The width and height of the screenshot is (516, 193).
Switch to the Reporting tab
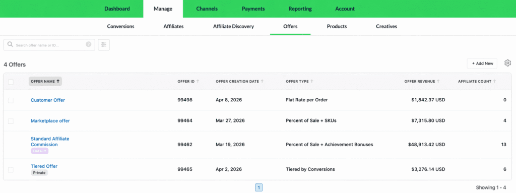(300, 9)
